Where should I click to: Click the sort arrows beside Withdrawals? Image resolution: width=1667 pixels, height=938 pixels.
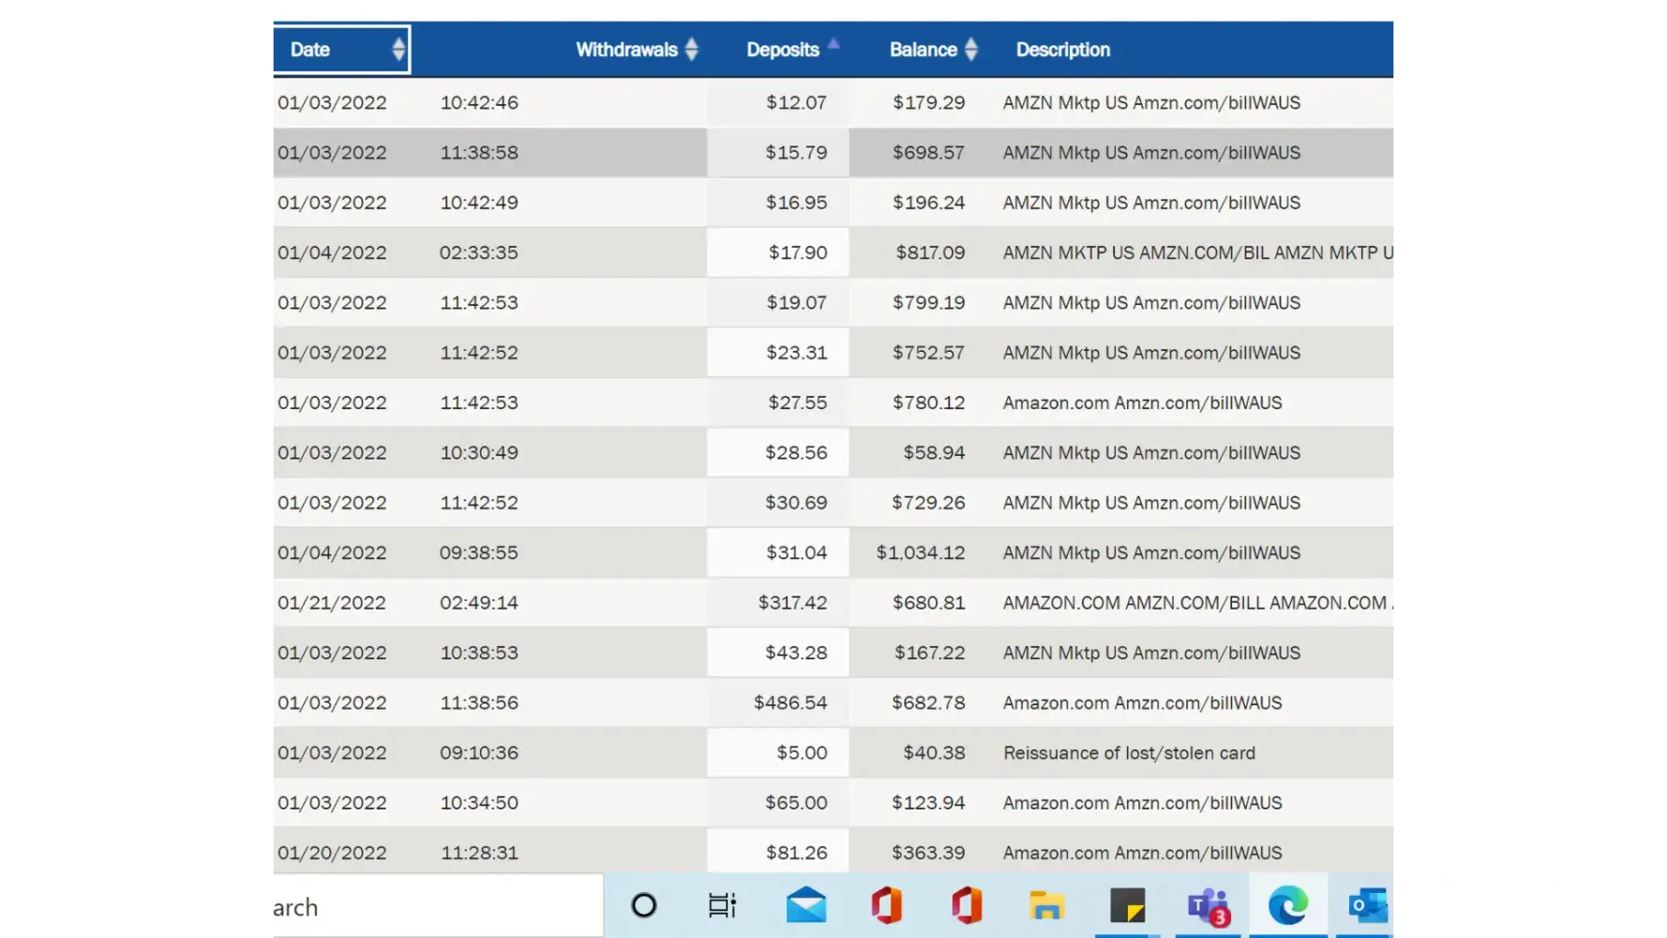click(692, 50)
